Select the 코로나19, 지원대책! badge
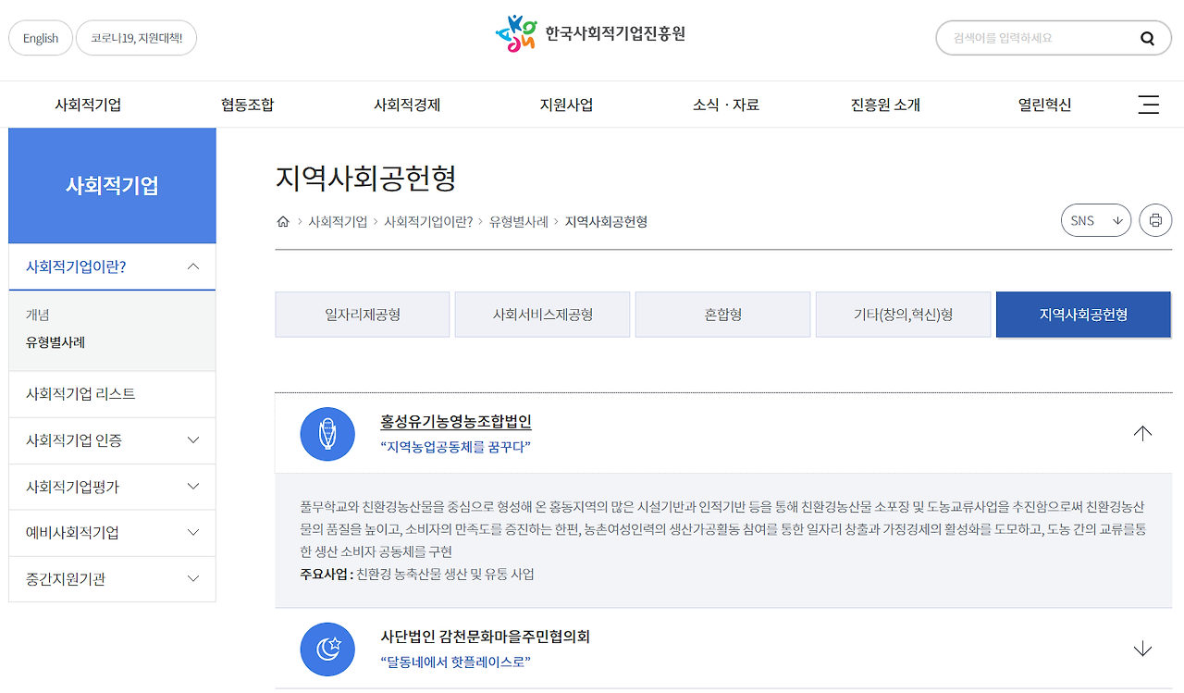1184x693 pixels. point(136,38)
